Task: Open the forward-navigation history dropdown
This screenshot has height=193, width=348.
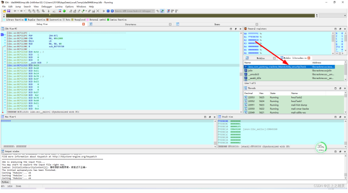Action: pos(24,11)
